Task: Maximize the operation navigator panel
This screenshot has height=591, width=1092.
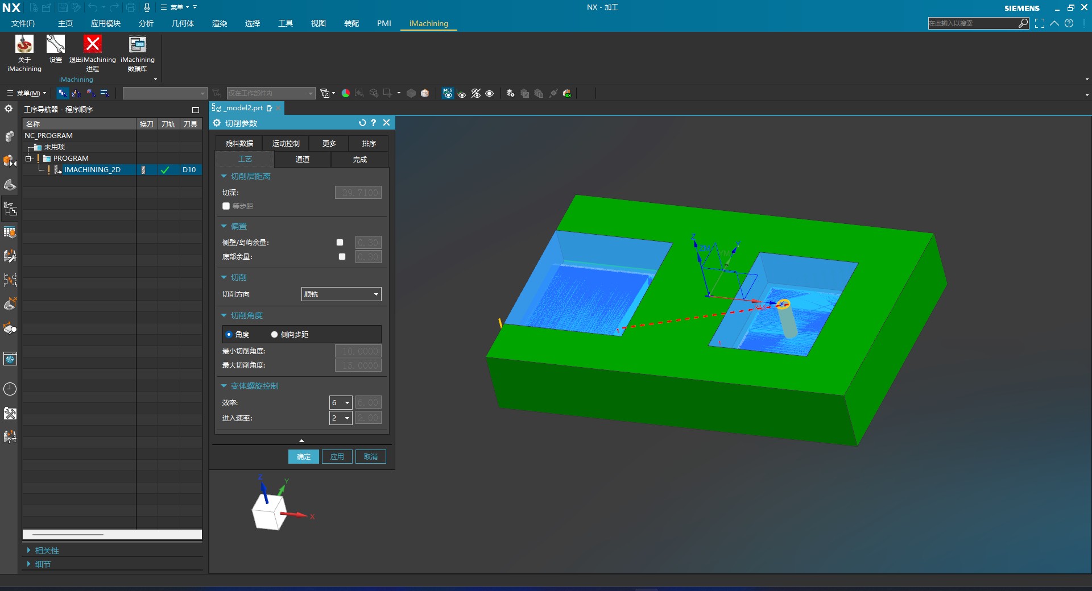Action: [x=196, y=110]
